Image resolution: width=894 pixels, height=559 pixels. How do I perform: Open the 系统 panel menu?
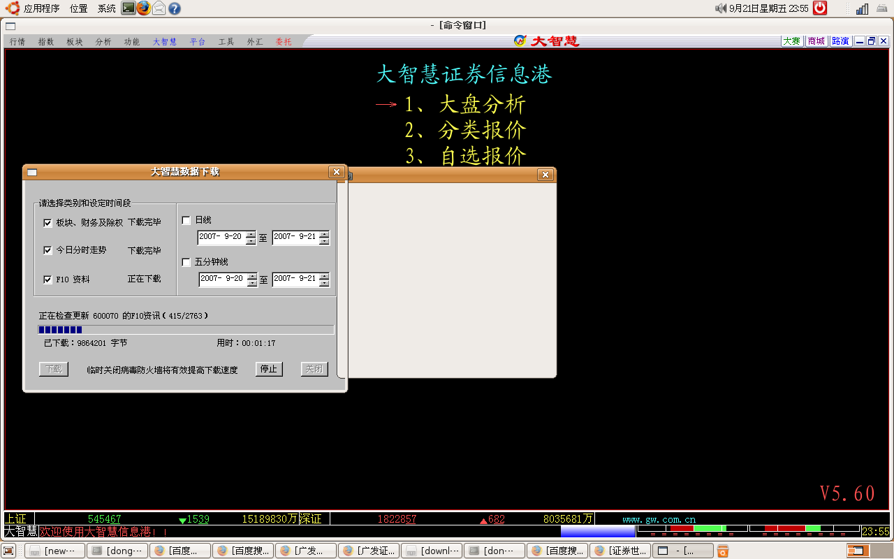pos(107,8)
